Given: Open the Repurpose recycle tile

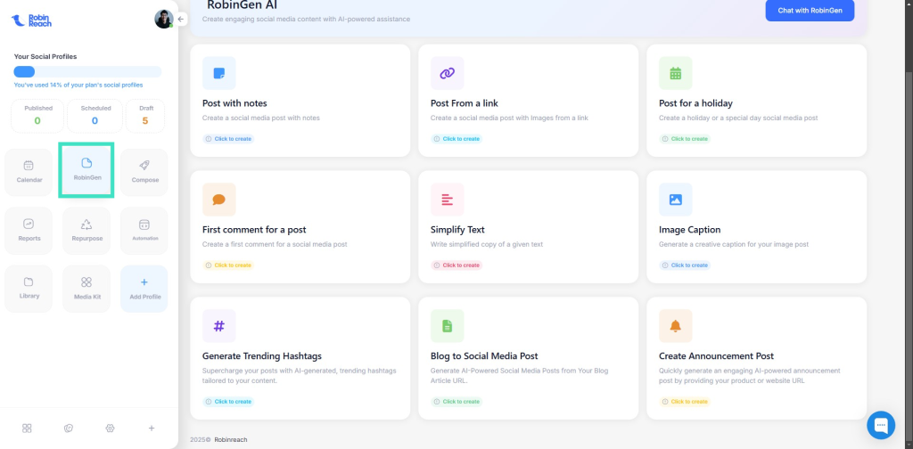Looking at the screenshot, I should (x=86, y=231).
